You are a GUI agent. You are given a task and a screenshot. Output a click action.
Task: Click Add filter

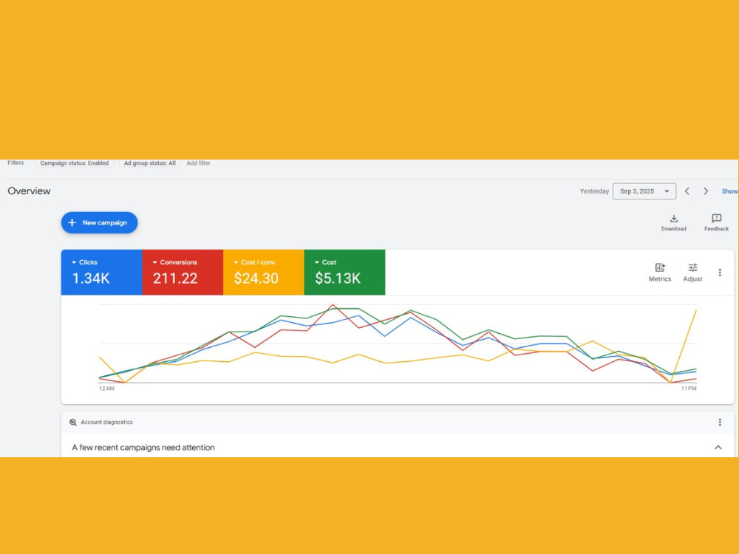pyautogui.click(x=198, y=163)
